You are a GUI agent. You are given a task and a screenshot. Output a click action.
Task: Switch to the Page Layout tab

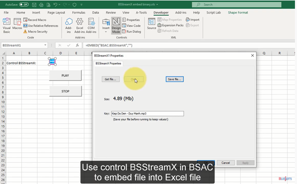click(56, 12)
